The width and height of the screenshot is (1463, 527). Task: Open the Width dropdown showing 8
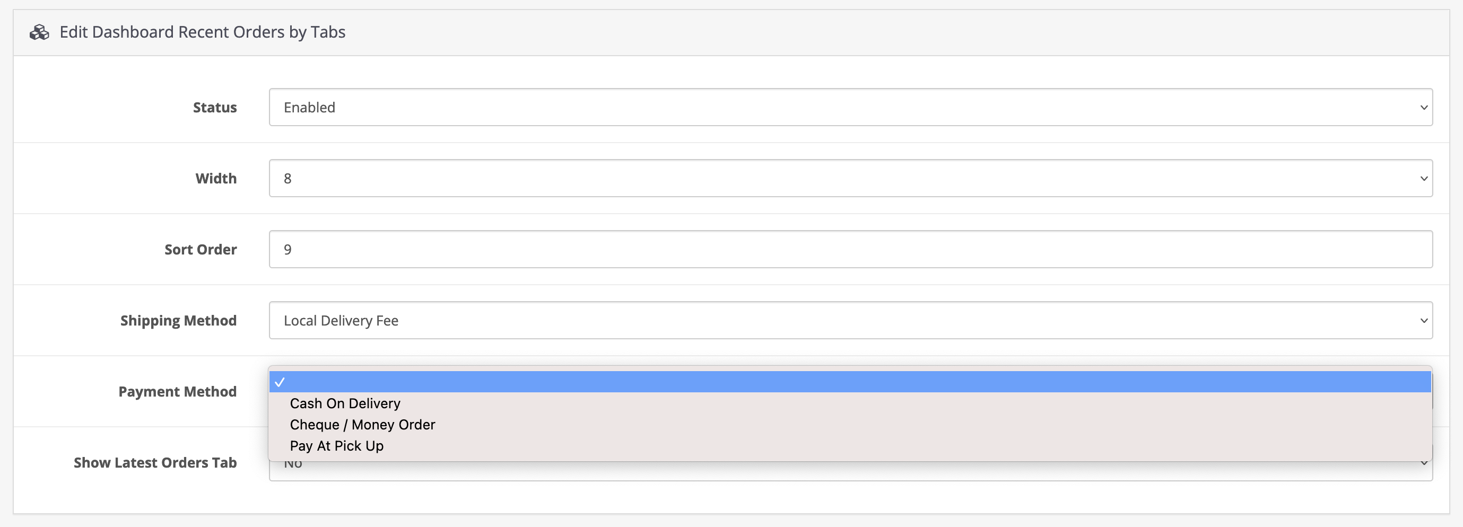tap(850, 178)
